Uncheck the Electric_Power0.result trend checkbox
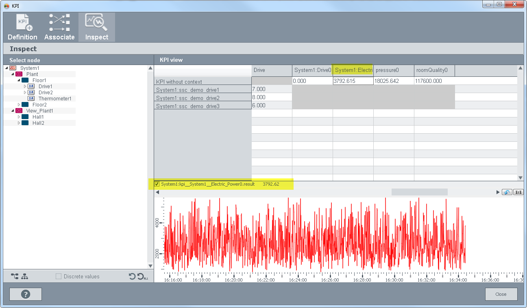 pos(157,184)
